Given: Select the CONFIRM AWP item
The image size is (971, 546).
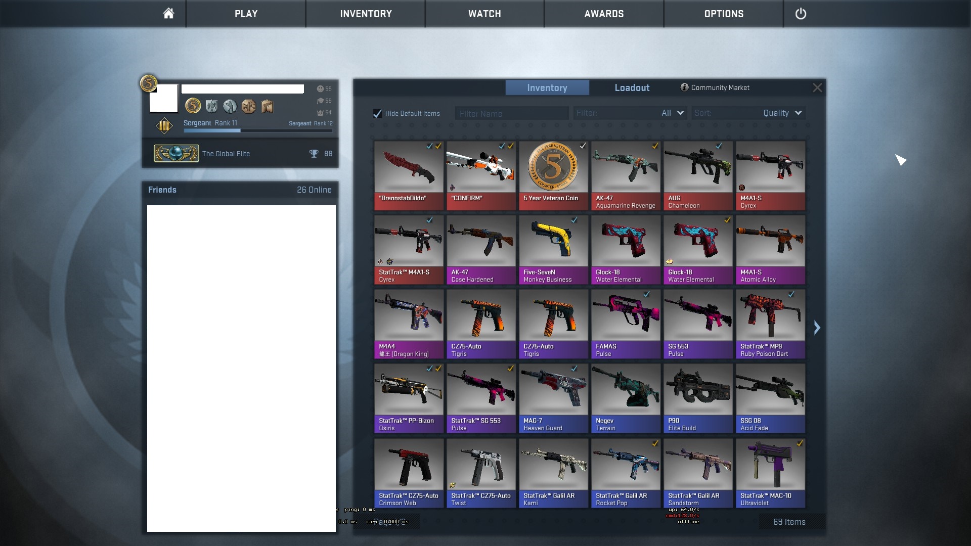Looking at the screenshot, I should tap(481, 175).
